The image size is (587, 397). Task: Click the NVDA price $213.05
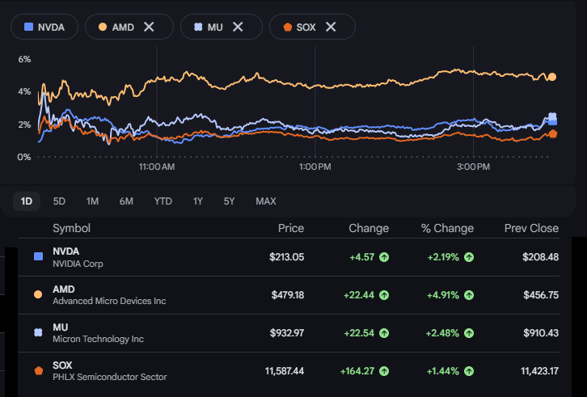tap(287, 257)
